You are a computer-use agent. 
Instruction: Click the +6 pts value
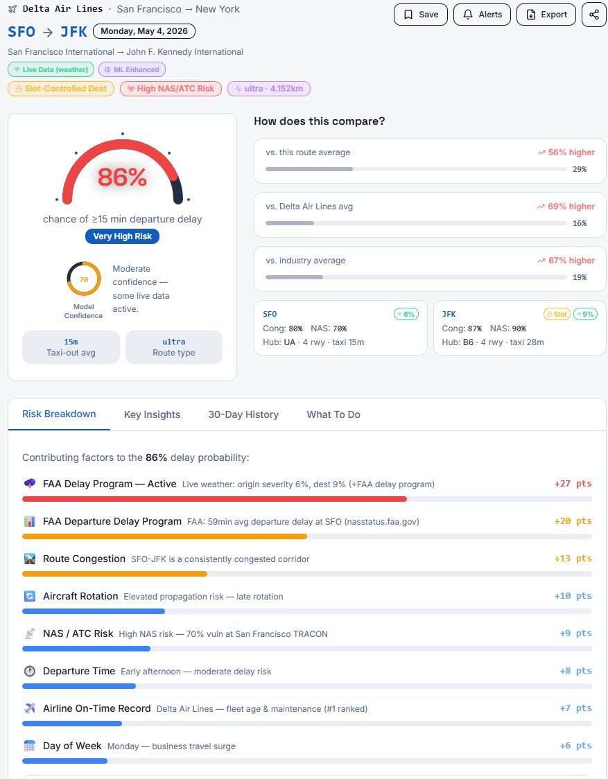pos(575,746)
